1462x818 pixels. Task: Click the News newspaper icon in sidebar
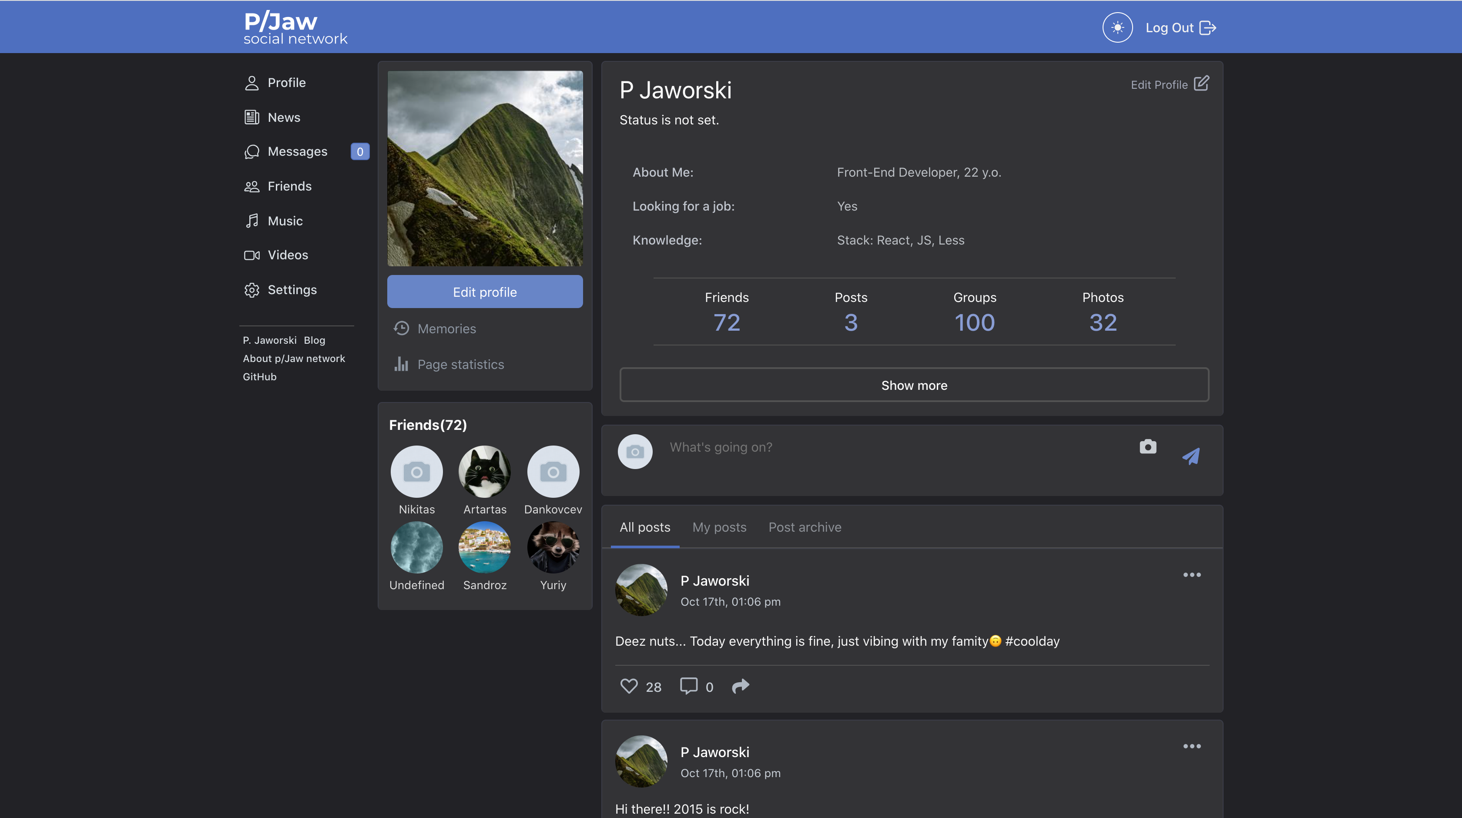[x=251, y=117]
